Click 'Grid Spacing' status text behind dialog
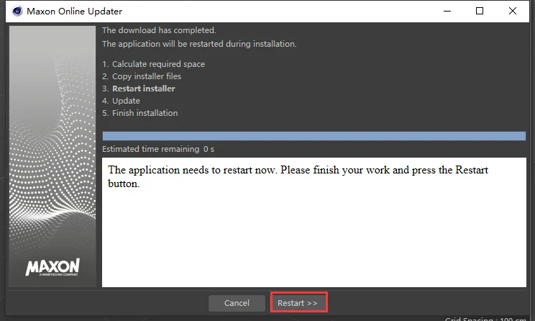 (x=485, y=319)
